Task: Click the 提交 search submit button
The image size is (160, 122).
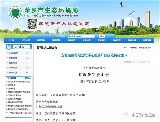Action: tap(102, 37)
